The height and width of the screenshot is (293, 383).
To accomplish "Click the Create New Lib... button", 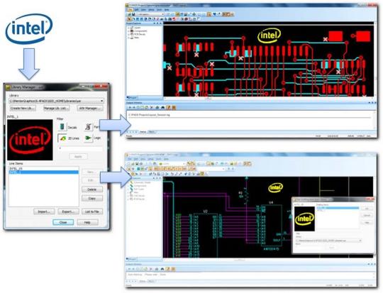I will pos(23,109).
